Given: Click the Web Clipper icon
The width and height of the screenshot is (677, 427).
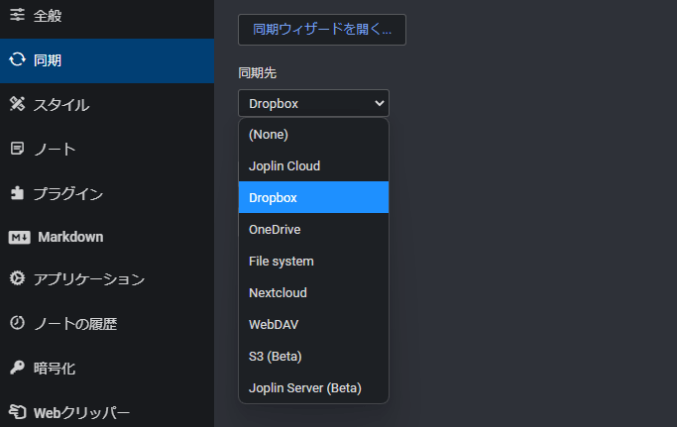Looking at the screenshot, I should (17, 411).
